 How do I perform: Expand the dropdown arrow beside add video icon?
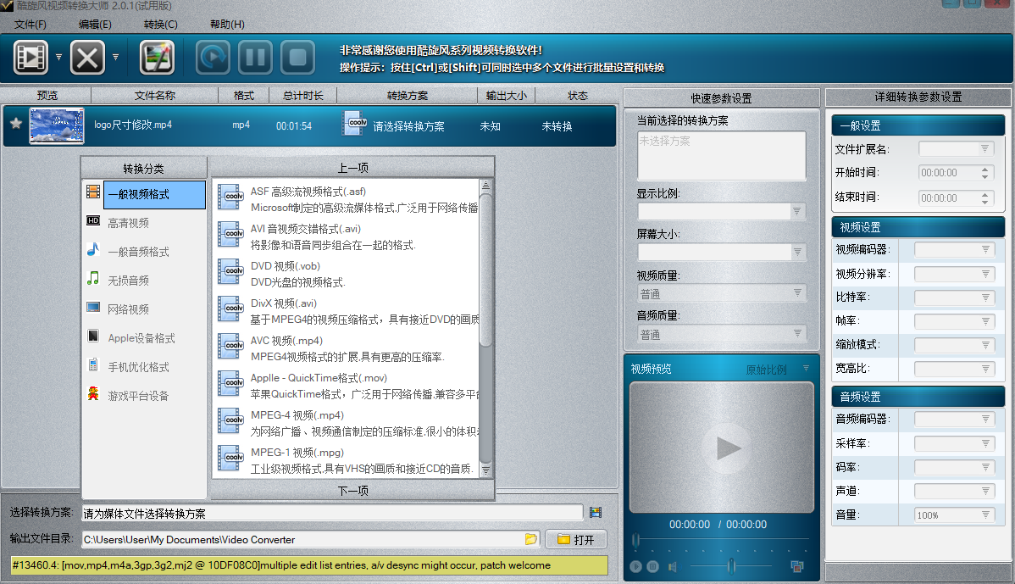[x=58, y=58]
